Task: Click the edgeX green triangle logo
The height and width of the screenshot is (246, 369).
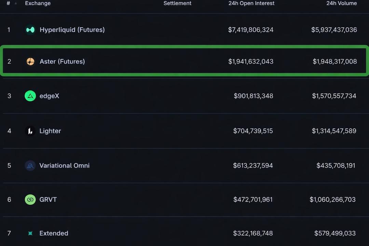Action: [x=30, y=96]
